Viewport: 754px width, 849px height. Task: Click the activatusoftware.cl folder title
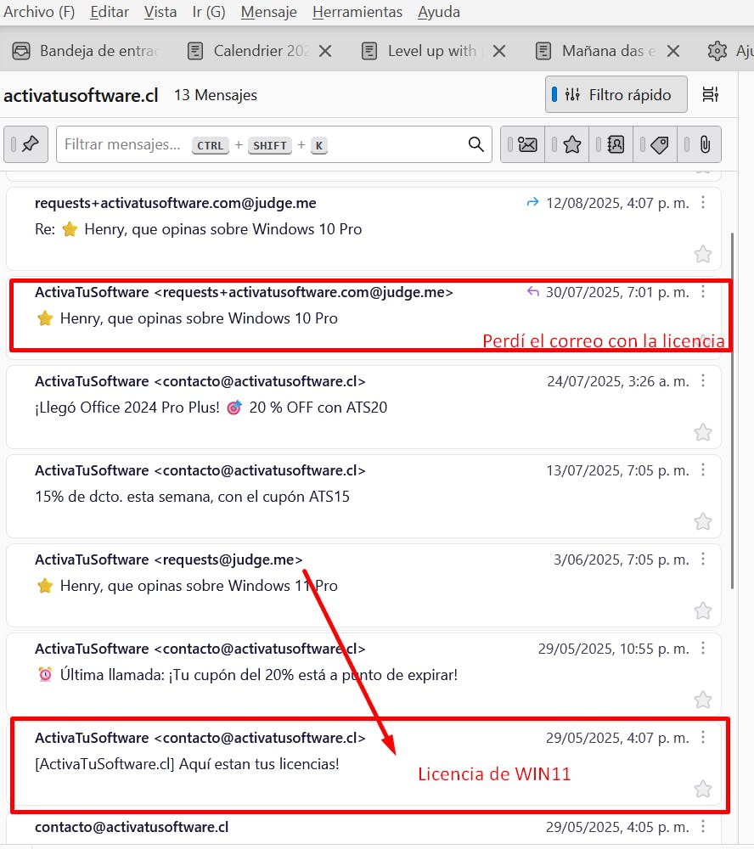[x=81, y=95]
